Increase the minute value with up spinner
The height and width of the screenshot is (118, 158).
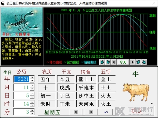[x=32, y=110]
